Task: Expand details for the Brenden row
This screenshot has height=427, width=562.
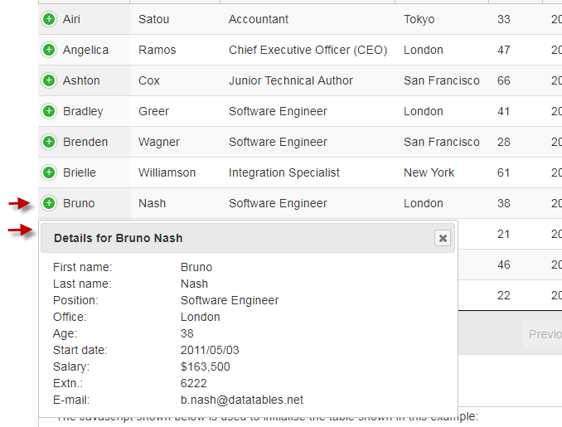Action: coord(49,142)
